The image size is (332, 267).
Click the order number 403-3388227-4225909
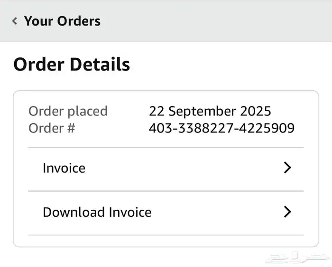pos(221,128)
